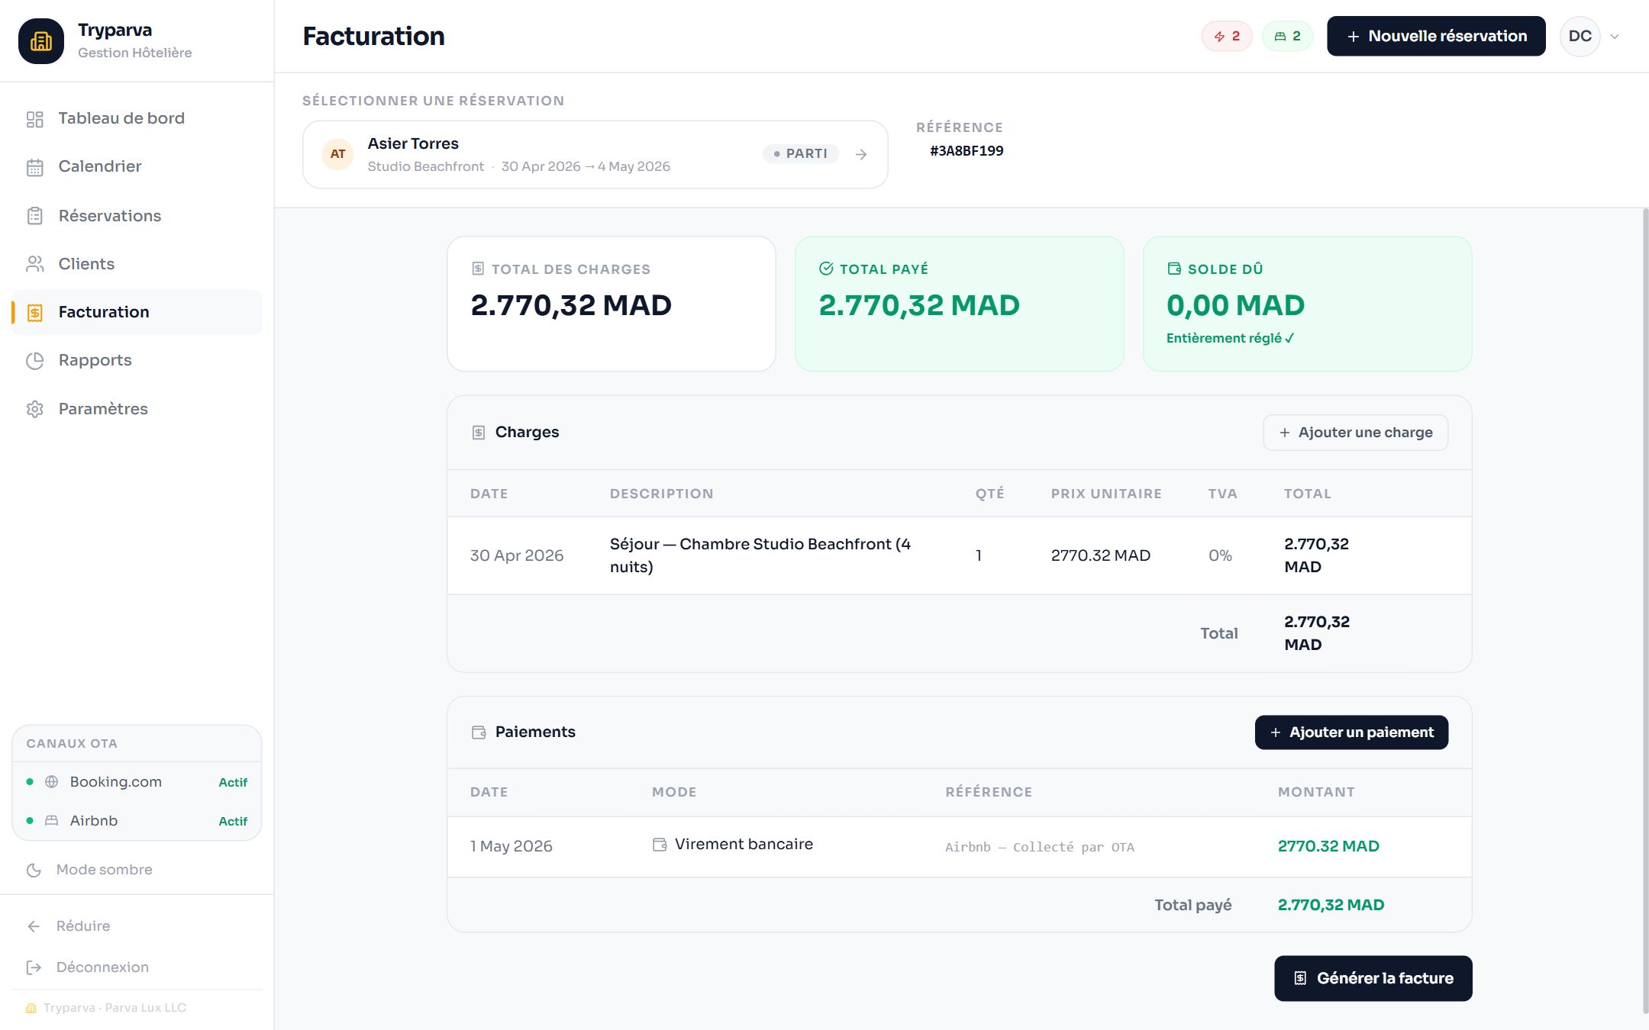Click Nouvelle réservation button
Image resolution: width=1649 pixels, height=1030 pixels.
[x=1436, y=36]
